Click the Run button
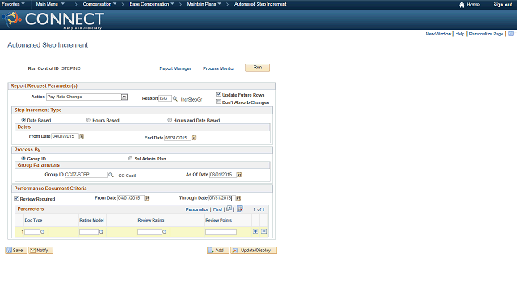Screen dimensions: 517x290 click(x=257, y=68)
